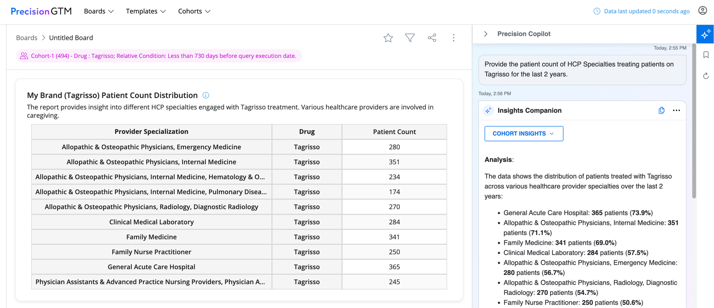
Task: Star the board as favorite
Action: (388, 38)
